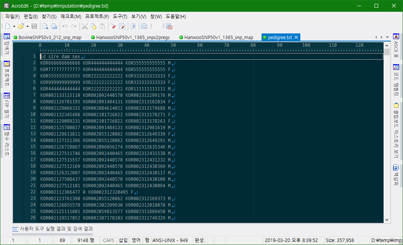
Task: Open the 도구(T) menu
Action: 120,17
